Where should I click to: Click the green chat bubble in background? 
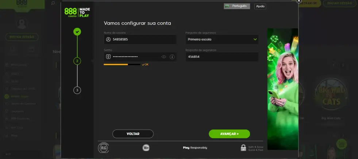point(342,144)
